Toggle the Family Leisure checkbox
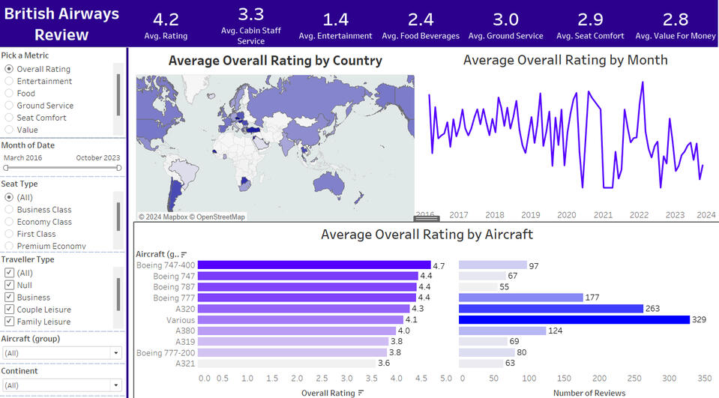The height and width of the screenshot is (398, 719). 9,322
